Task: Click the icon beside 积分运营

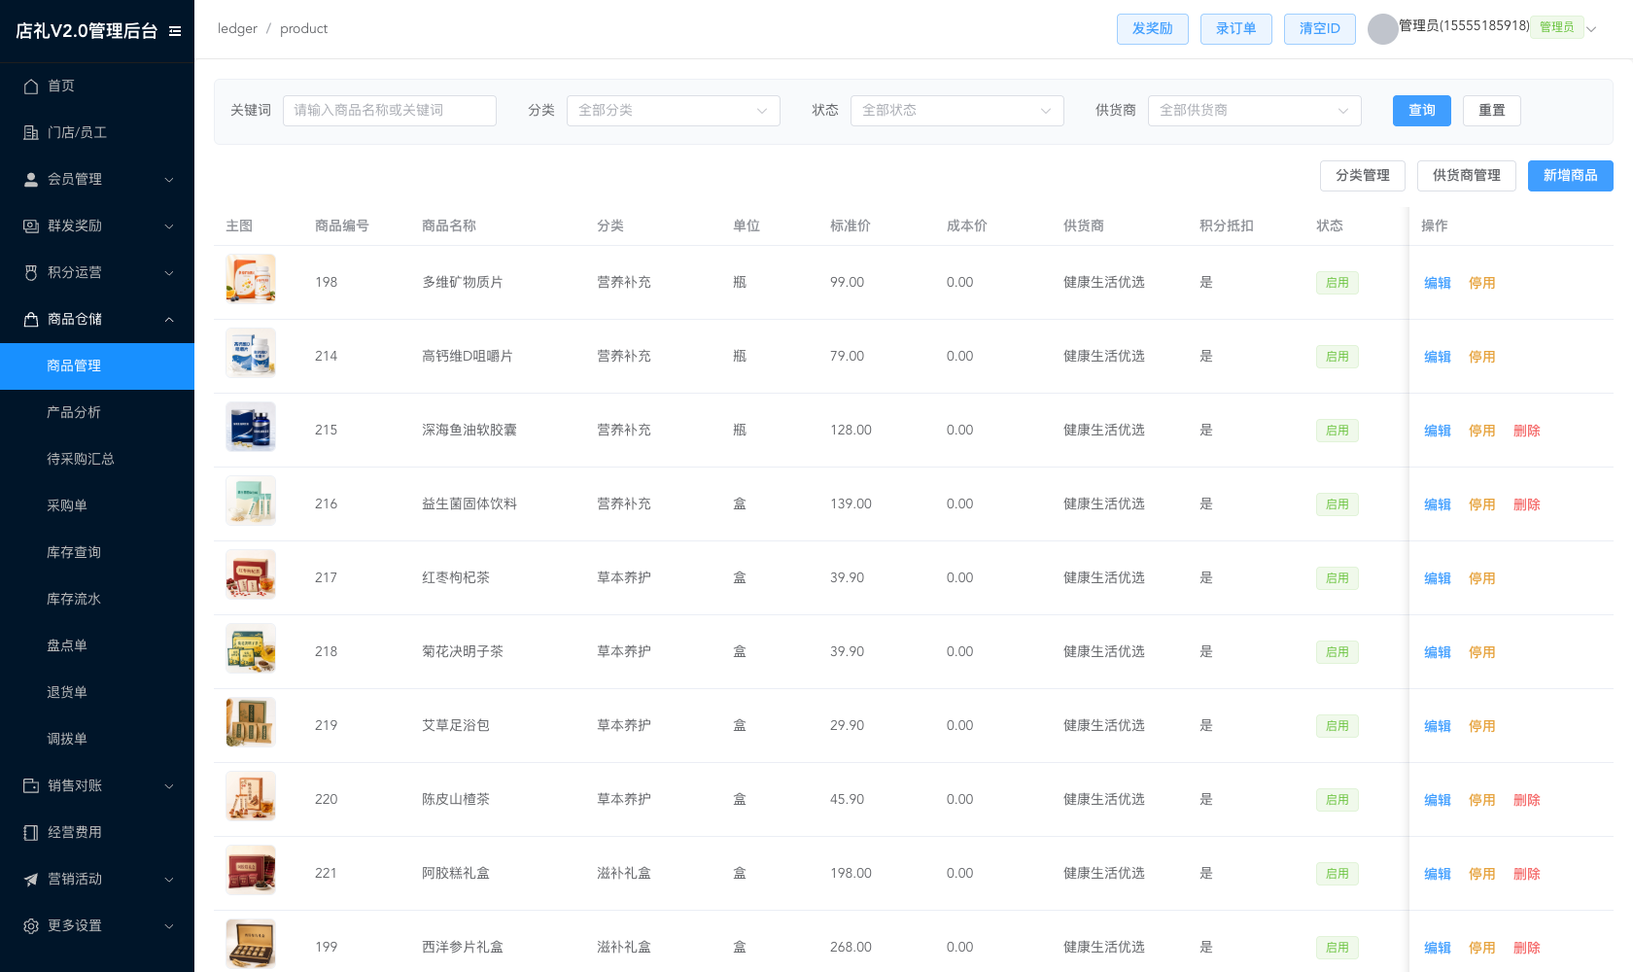Action: tap(31, 272)
